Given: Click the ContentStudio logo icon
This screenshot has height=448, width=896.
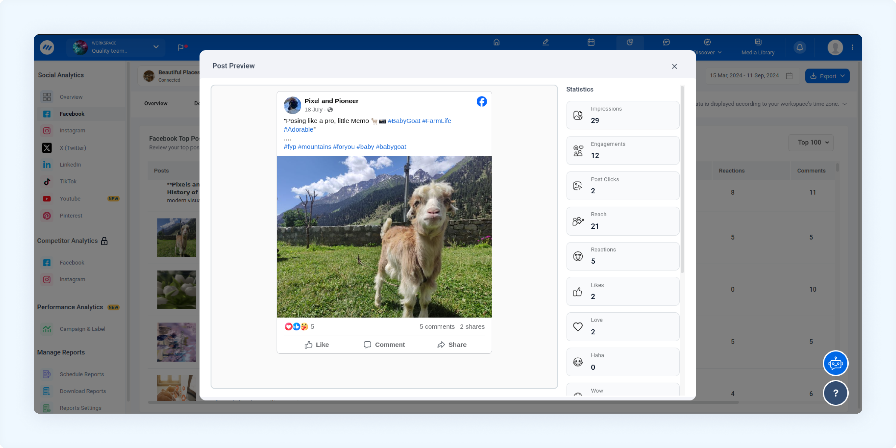Looking at the screenshot, I should coord(47,47).
